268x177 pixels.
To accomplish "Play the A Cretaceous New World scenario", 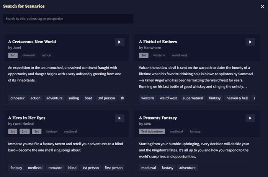I will click(119, 42).
